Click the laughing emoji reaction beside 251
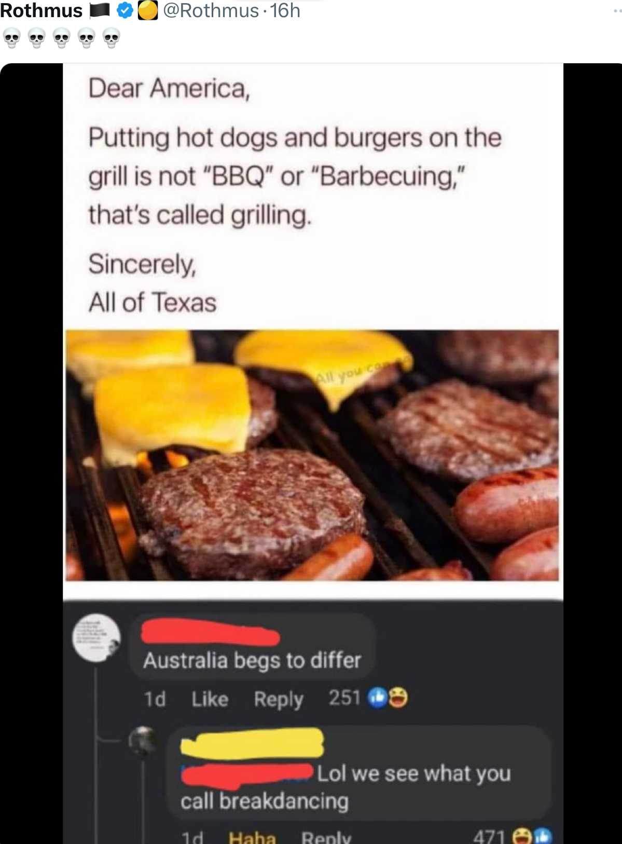The width and height of the screenshot is (622, 844). pyautogui.click(x=398, y=698)
